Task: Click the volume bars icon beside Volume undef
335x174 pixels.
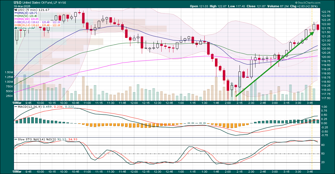Action: pos(16,28)
